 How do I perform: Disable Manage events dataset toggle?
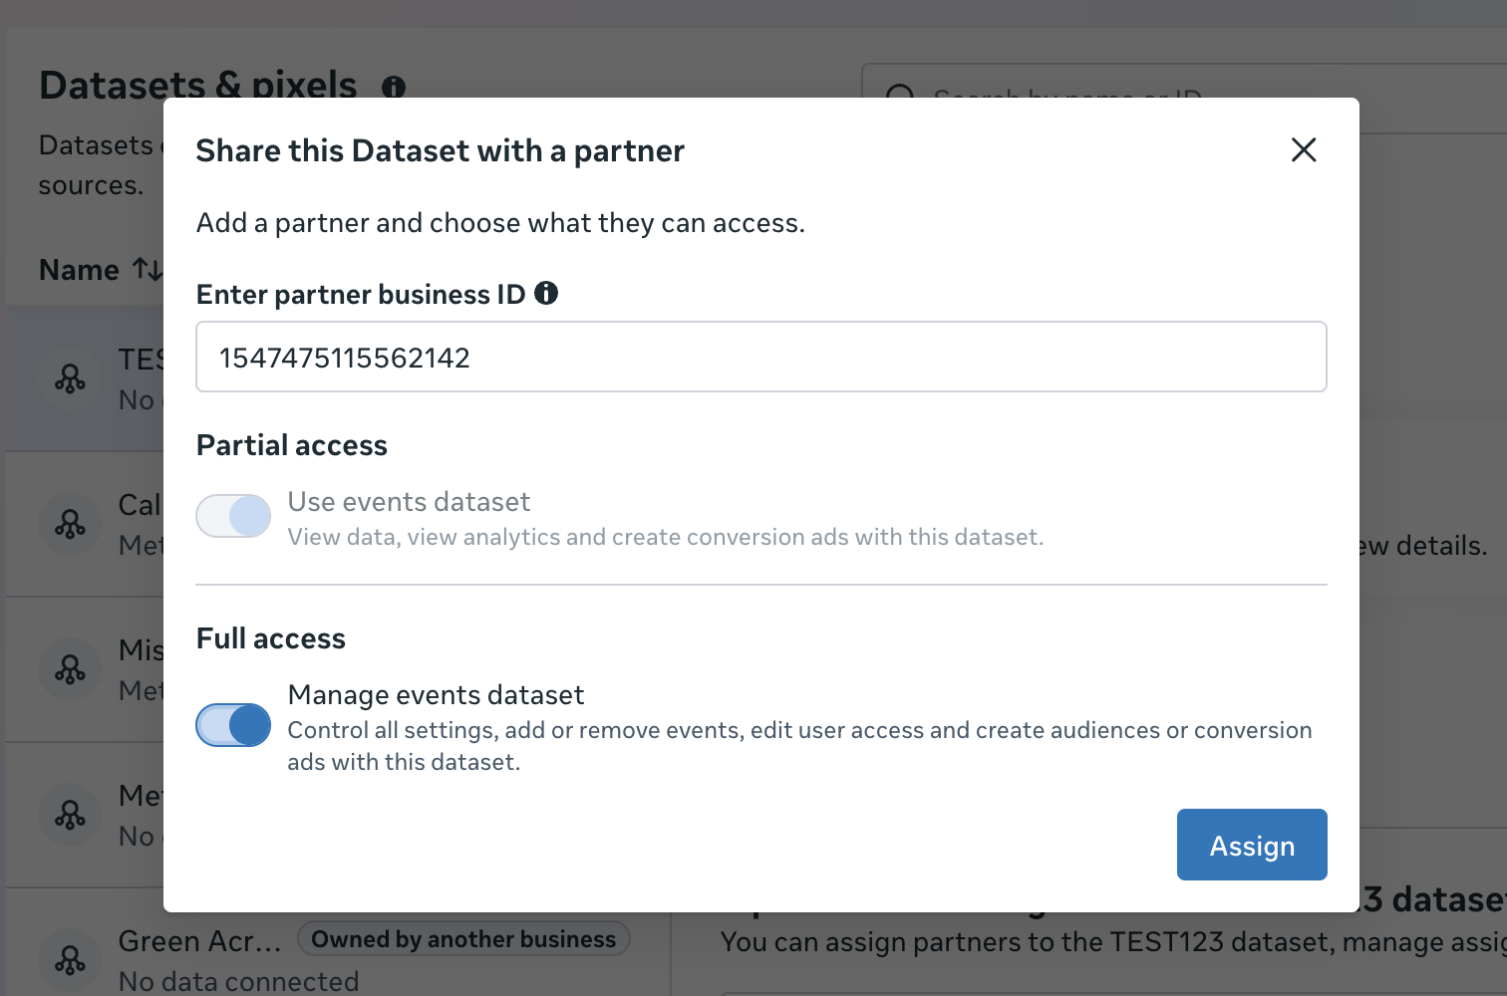(x=233, y=725)
